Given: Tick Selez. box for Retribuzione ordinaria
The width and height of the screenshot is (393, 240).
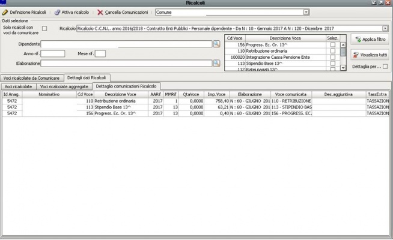Looking at the screenshot, I should coord(333,51).
